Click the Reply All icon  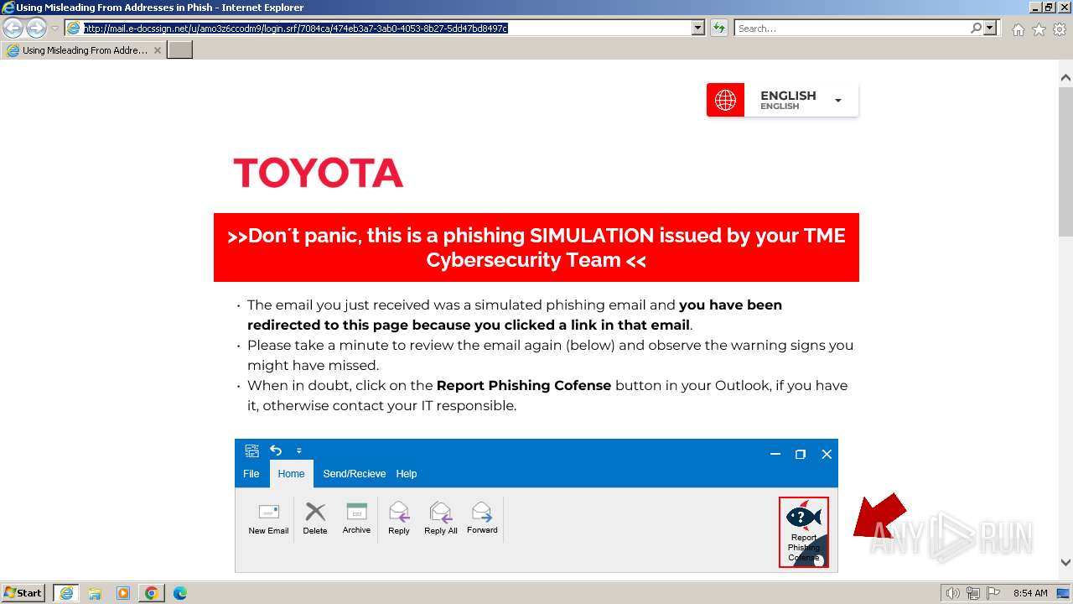pos(440,512)
